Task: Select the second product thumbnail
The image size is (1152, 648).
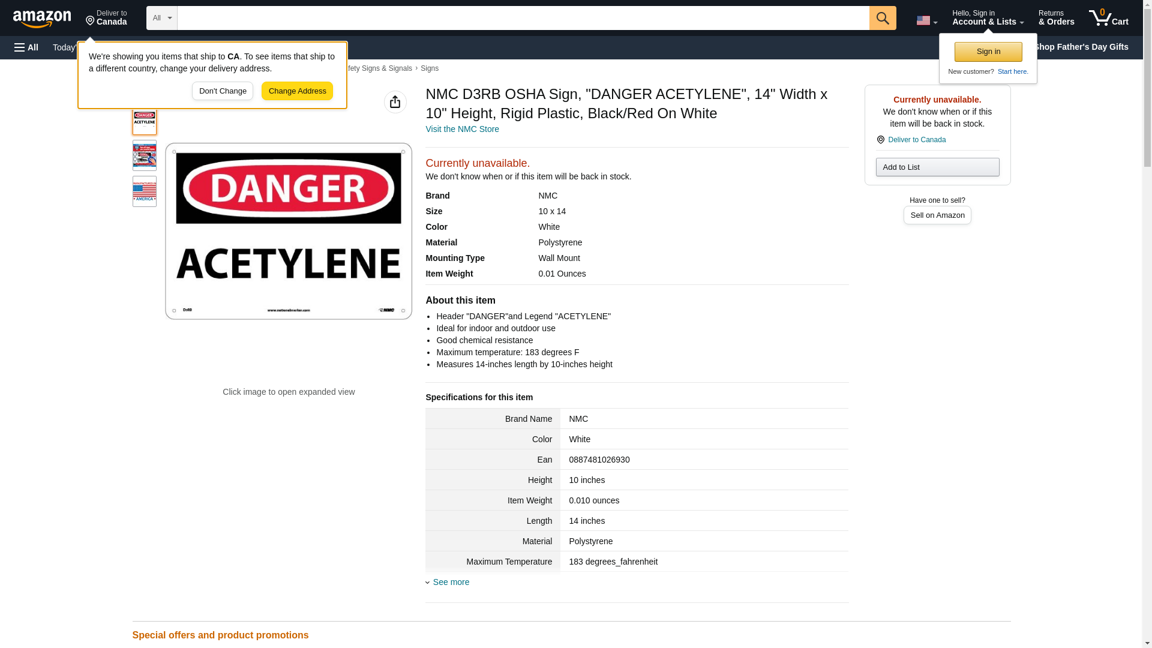Action: (x=144, y=155)
